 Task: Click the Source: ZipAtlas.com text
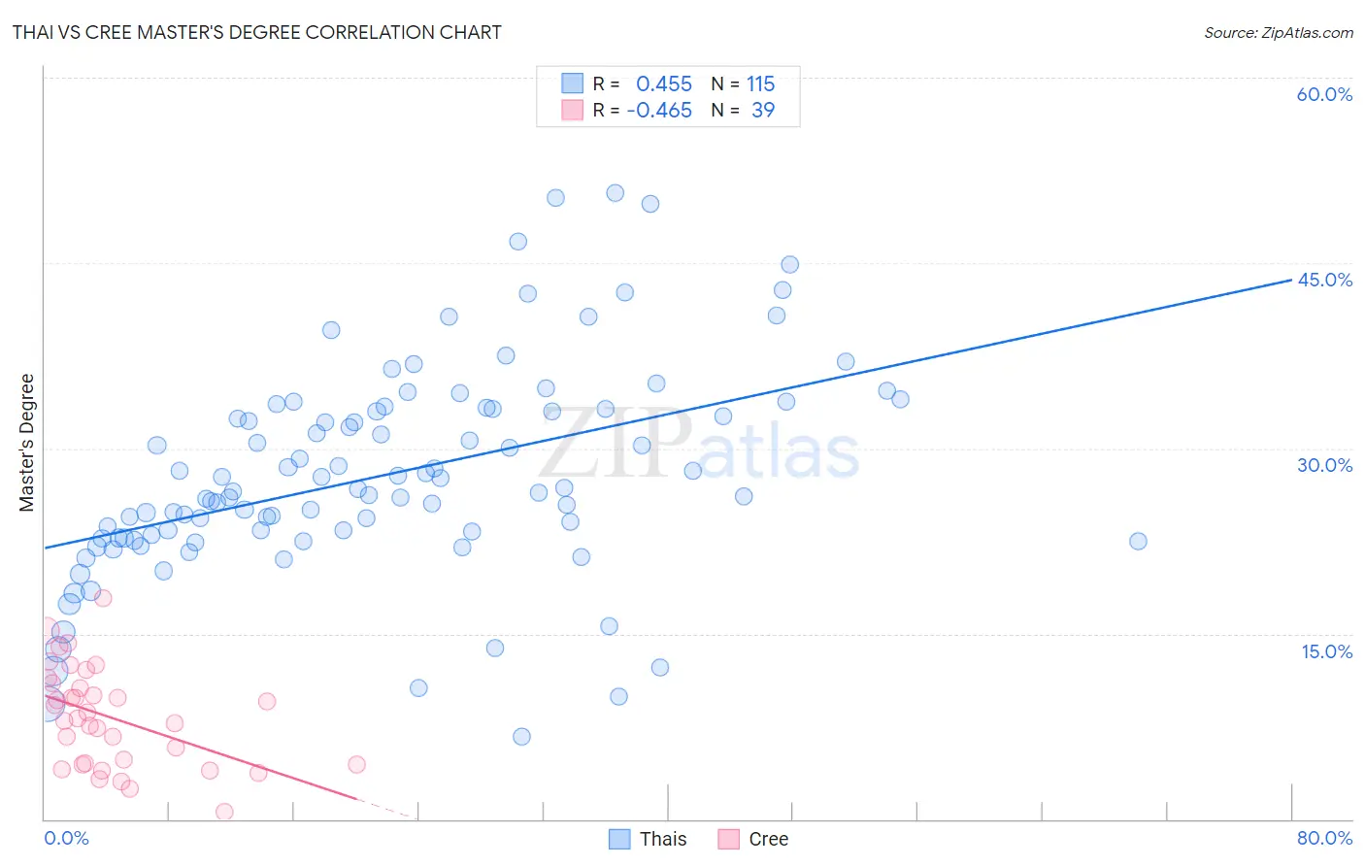(x=1279, y=32)
